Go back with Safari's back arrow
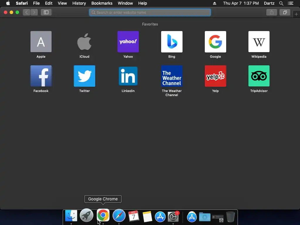Screen dimensions: 300x225 point(27,12)
